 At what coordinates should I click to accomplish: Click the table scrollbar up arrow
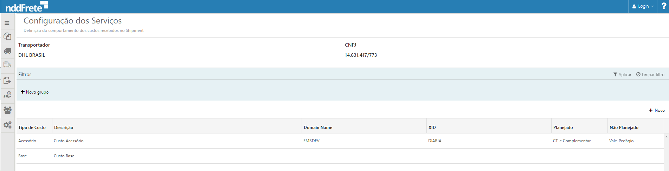point(666,137)
